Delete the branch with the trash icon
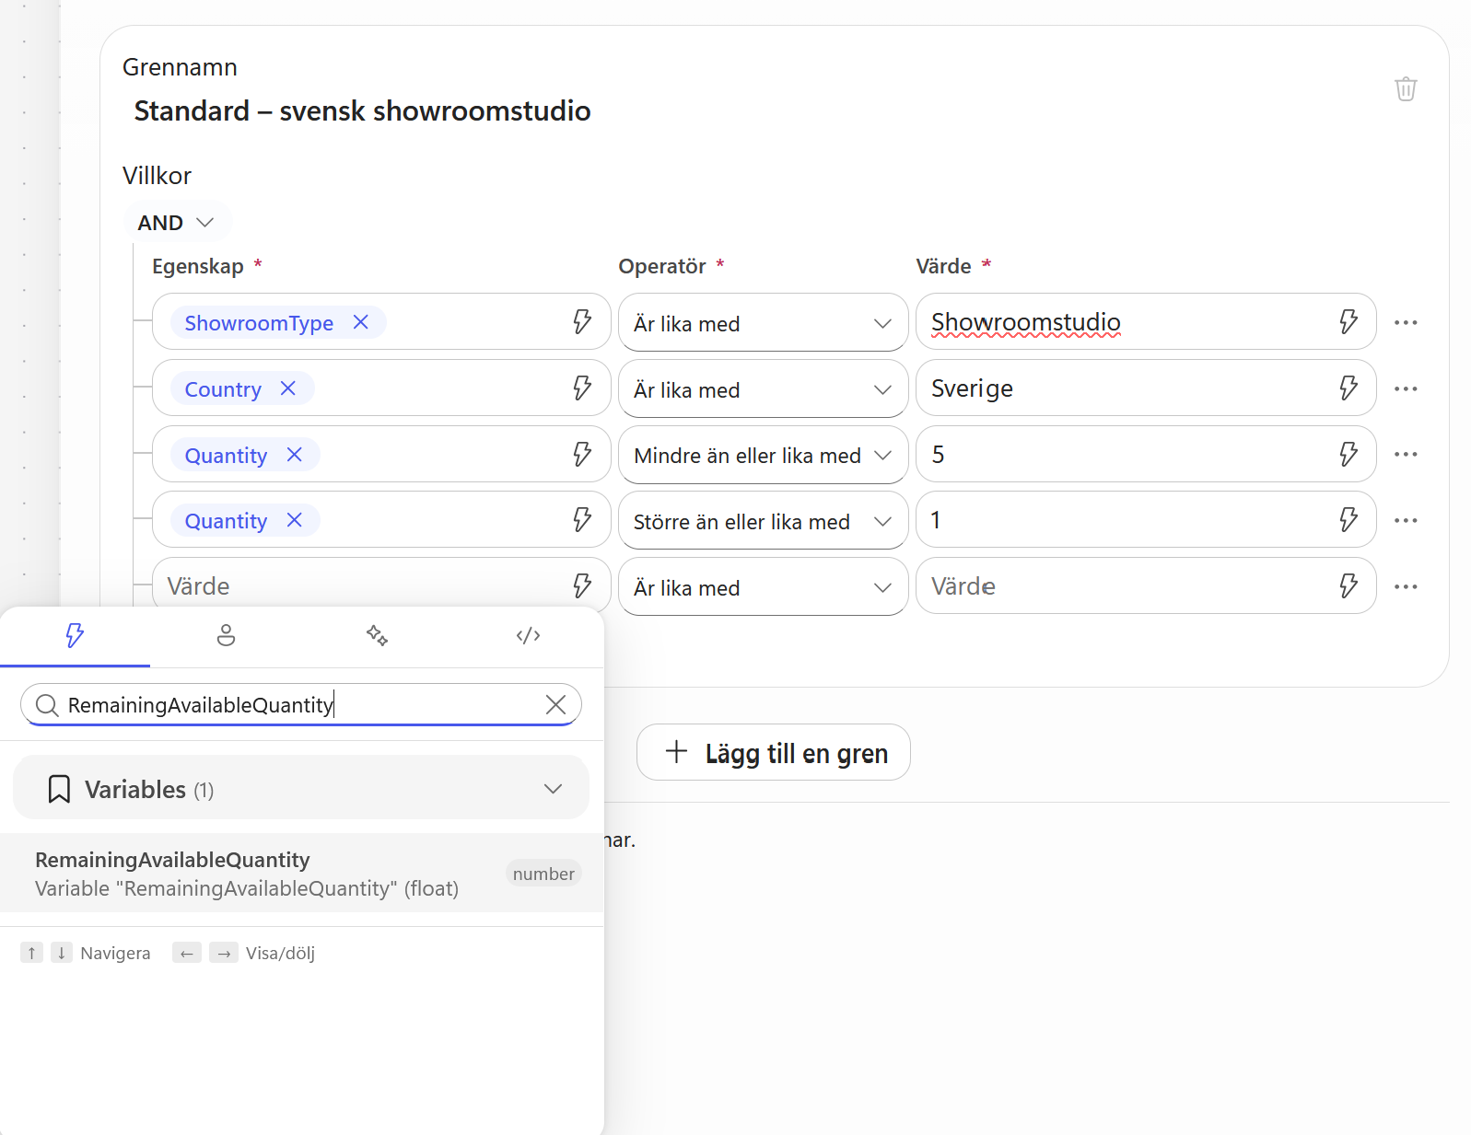Viewport: 1471px width, 1135px height. (x=1405, y=89)
